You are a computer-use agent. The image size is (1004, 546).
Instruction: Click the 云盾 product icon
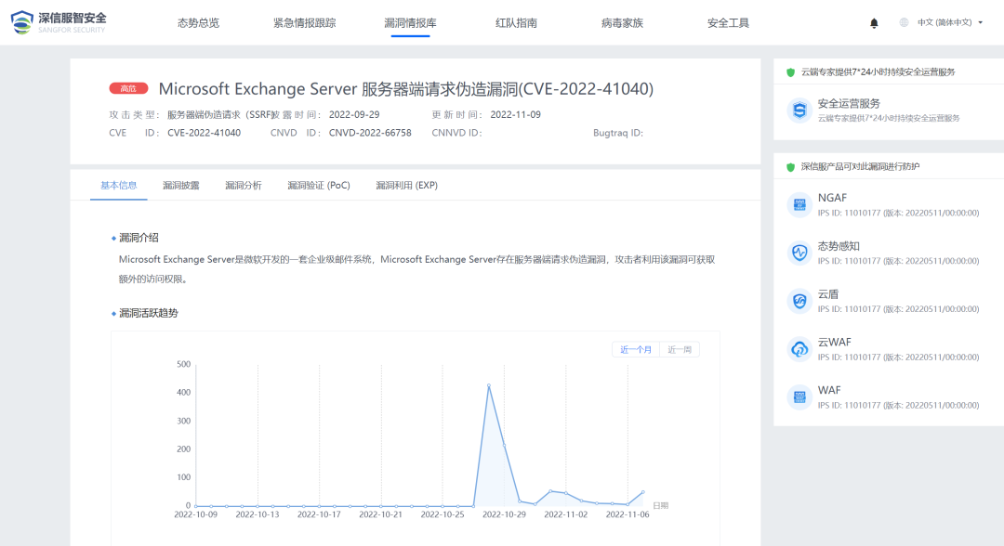coord(799,301)
